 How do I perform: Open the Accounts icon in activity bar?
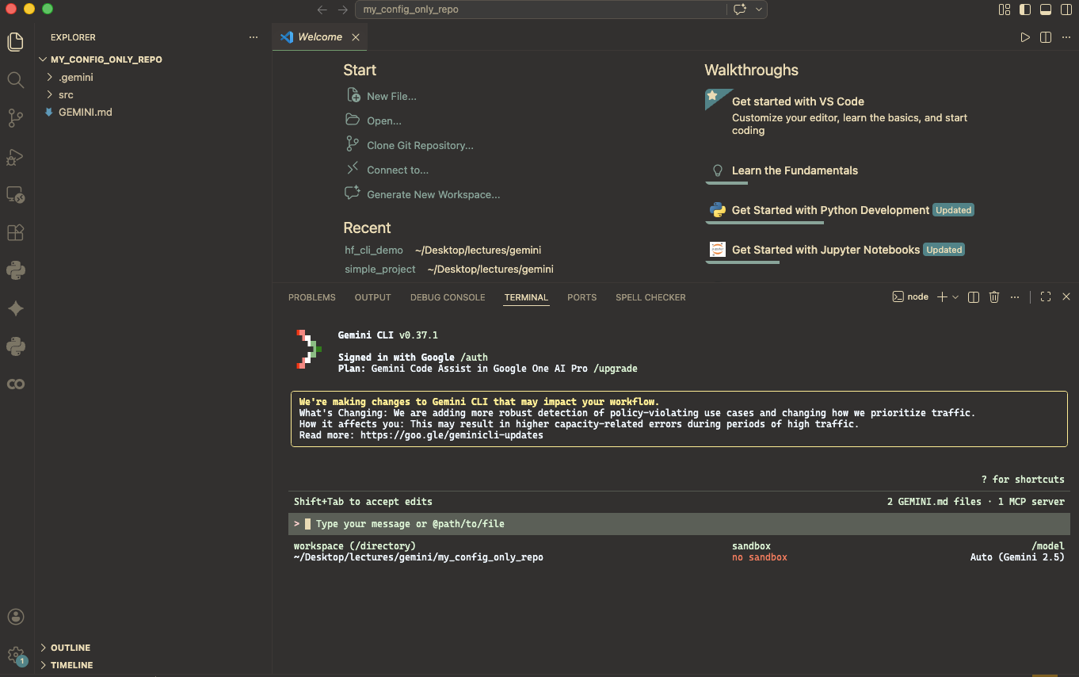coord(16,617)
